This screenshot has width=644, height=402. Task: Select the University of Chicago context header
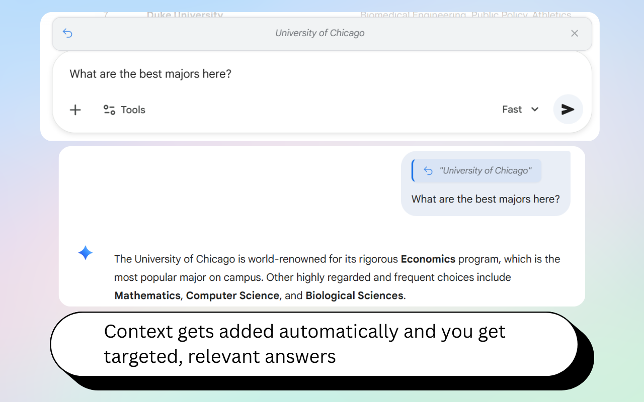(x=319, y=33)
